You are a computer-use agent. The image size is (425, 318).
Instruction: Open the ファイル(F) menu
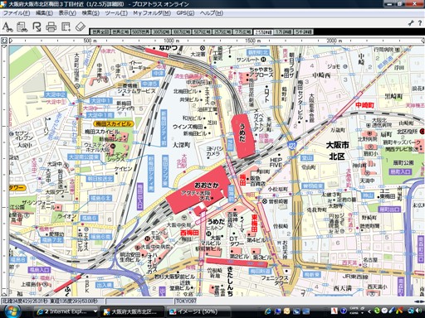[x=17, y=13]
